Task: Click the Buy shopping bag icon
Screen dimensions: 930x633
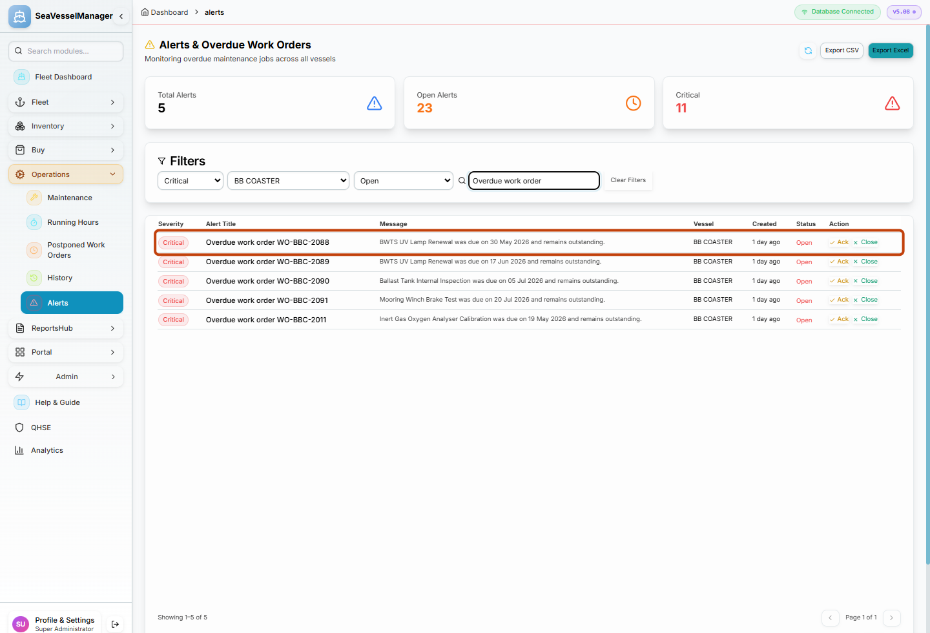Action: click(x=20, y=150)
